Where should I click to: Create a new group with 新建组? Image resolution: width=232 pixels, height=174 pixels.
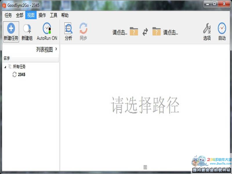point(27,32)
